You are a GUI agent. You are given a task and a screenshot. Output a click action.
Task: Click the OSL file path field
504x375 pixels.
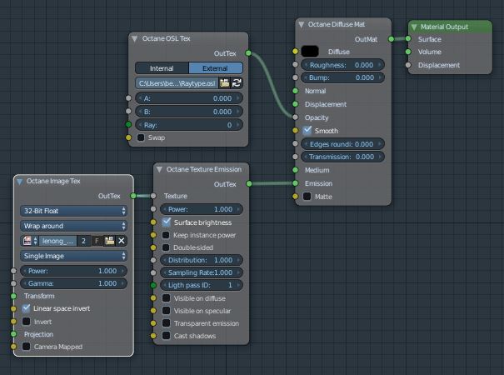(x=177, y=83)
